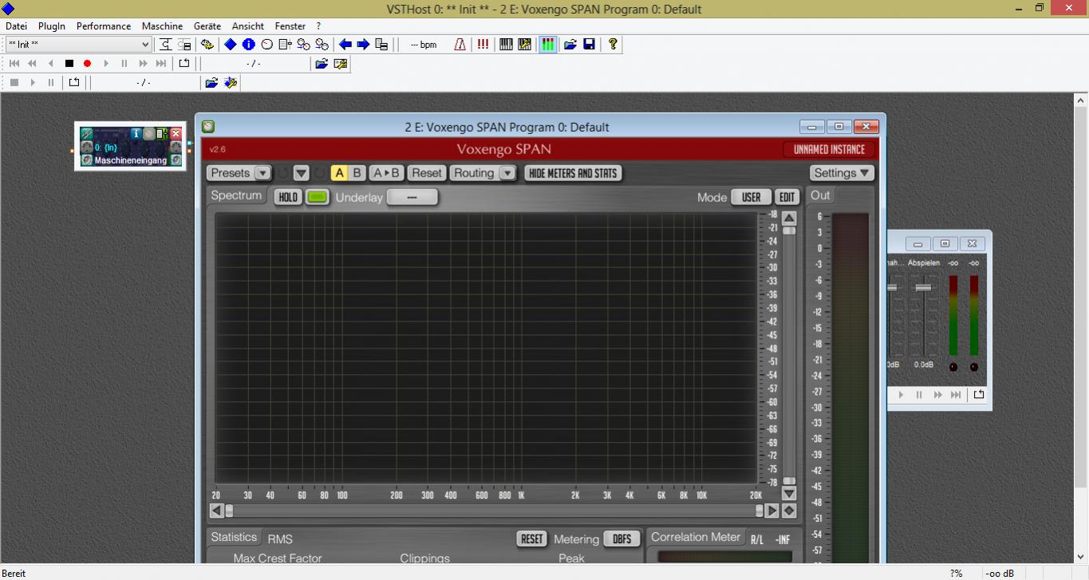Click the blue circled info toolbar icon

[248, 45]
